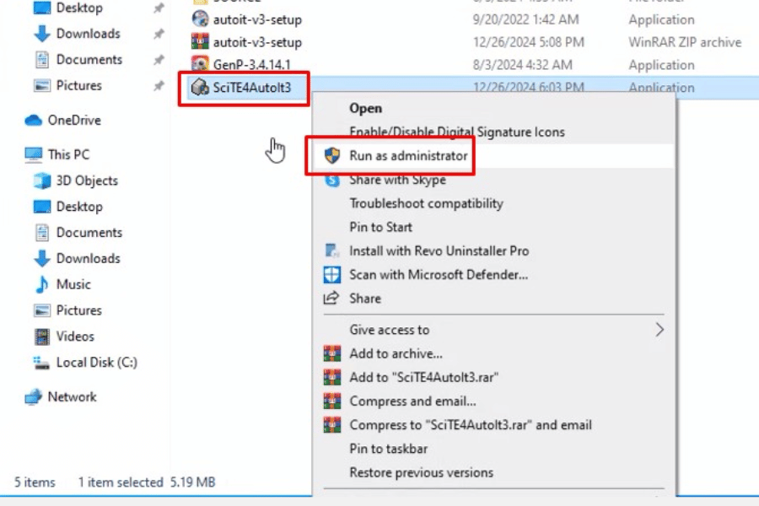The image size is (759, 506).
Task: Select This PC in the navigation tree
Action: coord(68,154)
